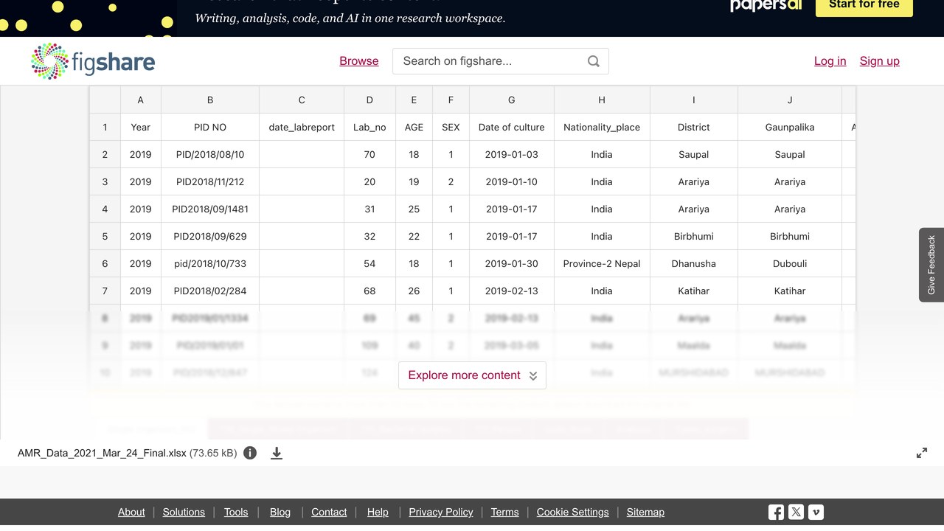Open the Help footer link
944x531 pixels.
378,512
